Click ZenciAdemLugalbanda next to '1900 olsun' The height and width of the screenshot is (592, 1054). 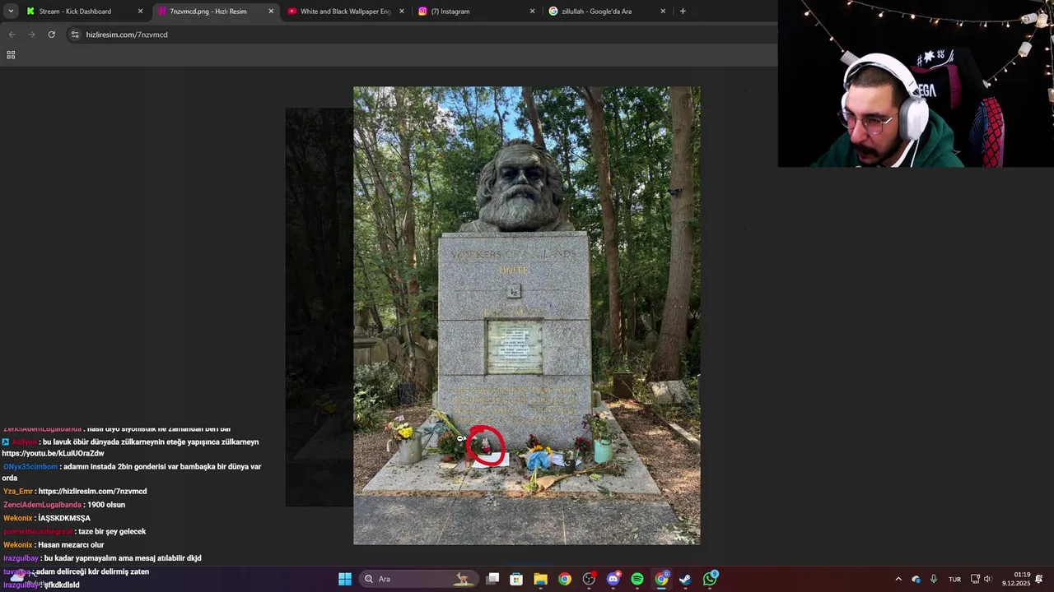tap(42, 505)
